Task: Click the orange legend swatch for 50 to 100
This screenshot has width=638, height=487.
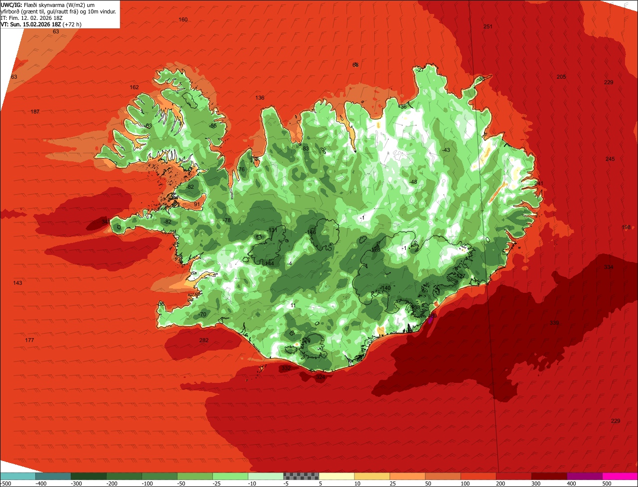Action: pos(443,476)
